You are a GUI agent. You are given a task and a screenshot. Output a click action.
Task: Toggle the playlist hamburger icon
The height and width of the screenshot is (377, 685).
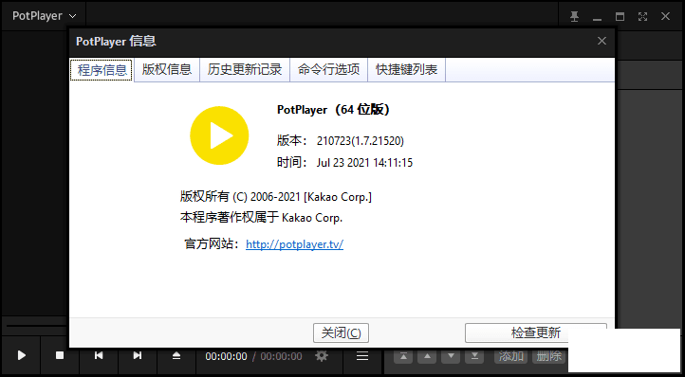click(x=362, y=356)
